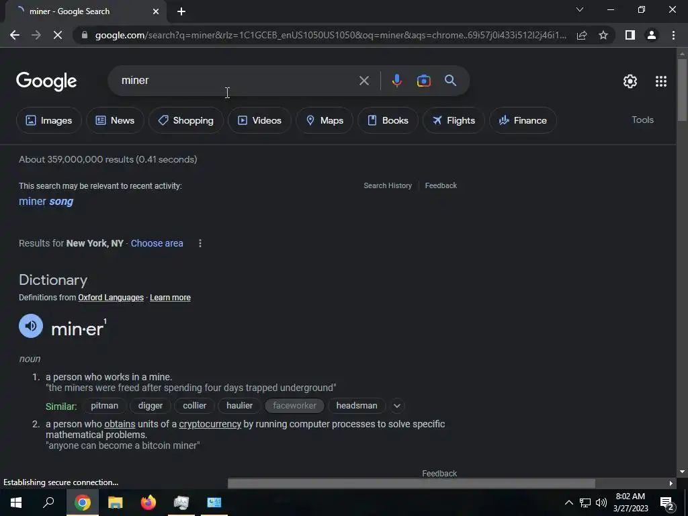Follow the cryptocurrency definition link
The width and height of the screenshot is (688, 516).
[x=210, y=425]
